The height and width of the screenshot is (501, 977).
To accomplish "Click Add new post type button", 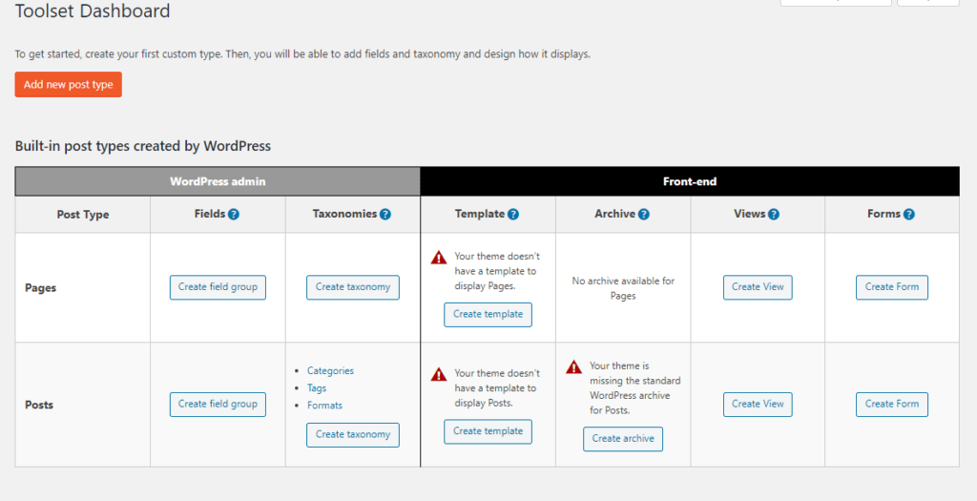I will click(69, 84).
